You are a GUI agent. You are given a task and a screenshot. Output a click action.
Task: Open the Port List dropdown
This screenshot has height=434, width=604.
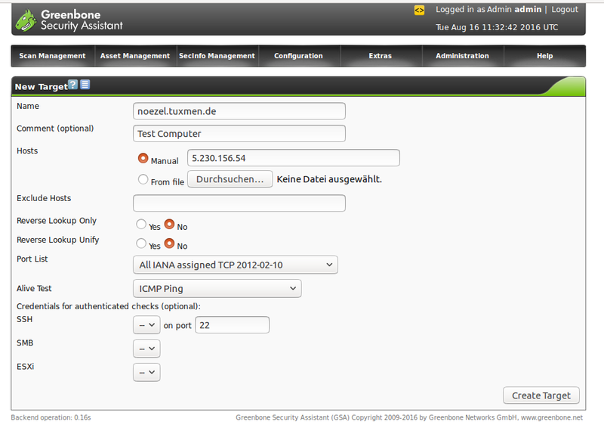(x=235, y=265)
